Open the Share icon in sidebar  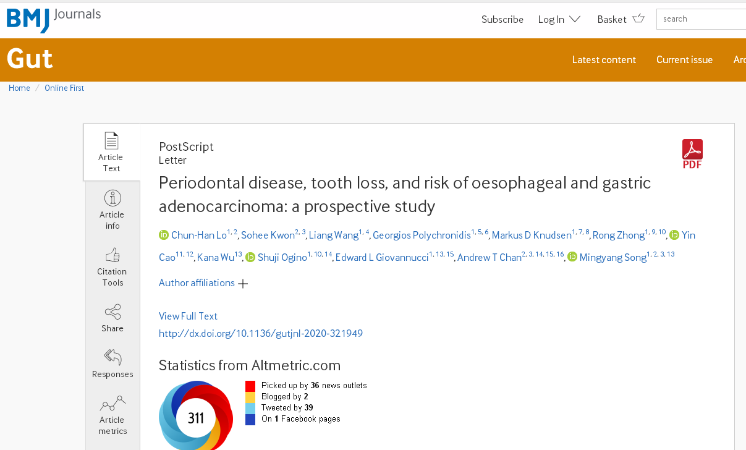tap(112, 312)
